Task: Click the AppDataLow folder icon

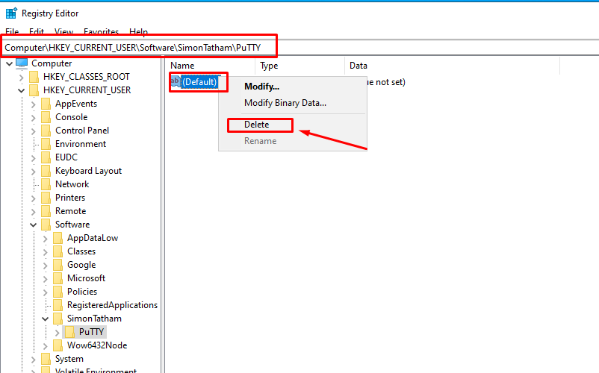Action: click(58, 238)
